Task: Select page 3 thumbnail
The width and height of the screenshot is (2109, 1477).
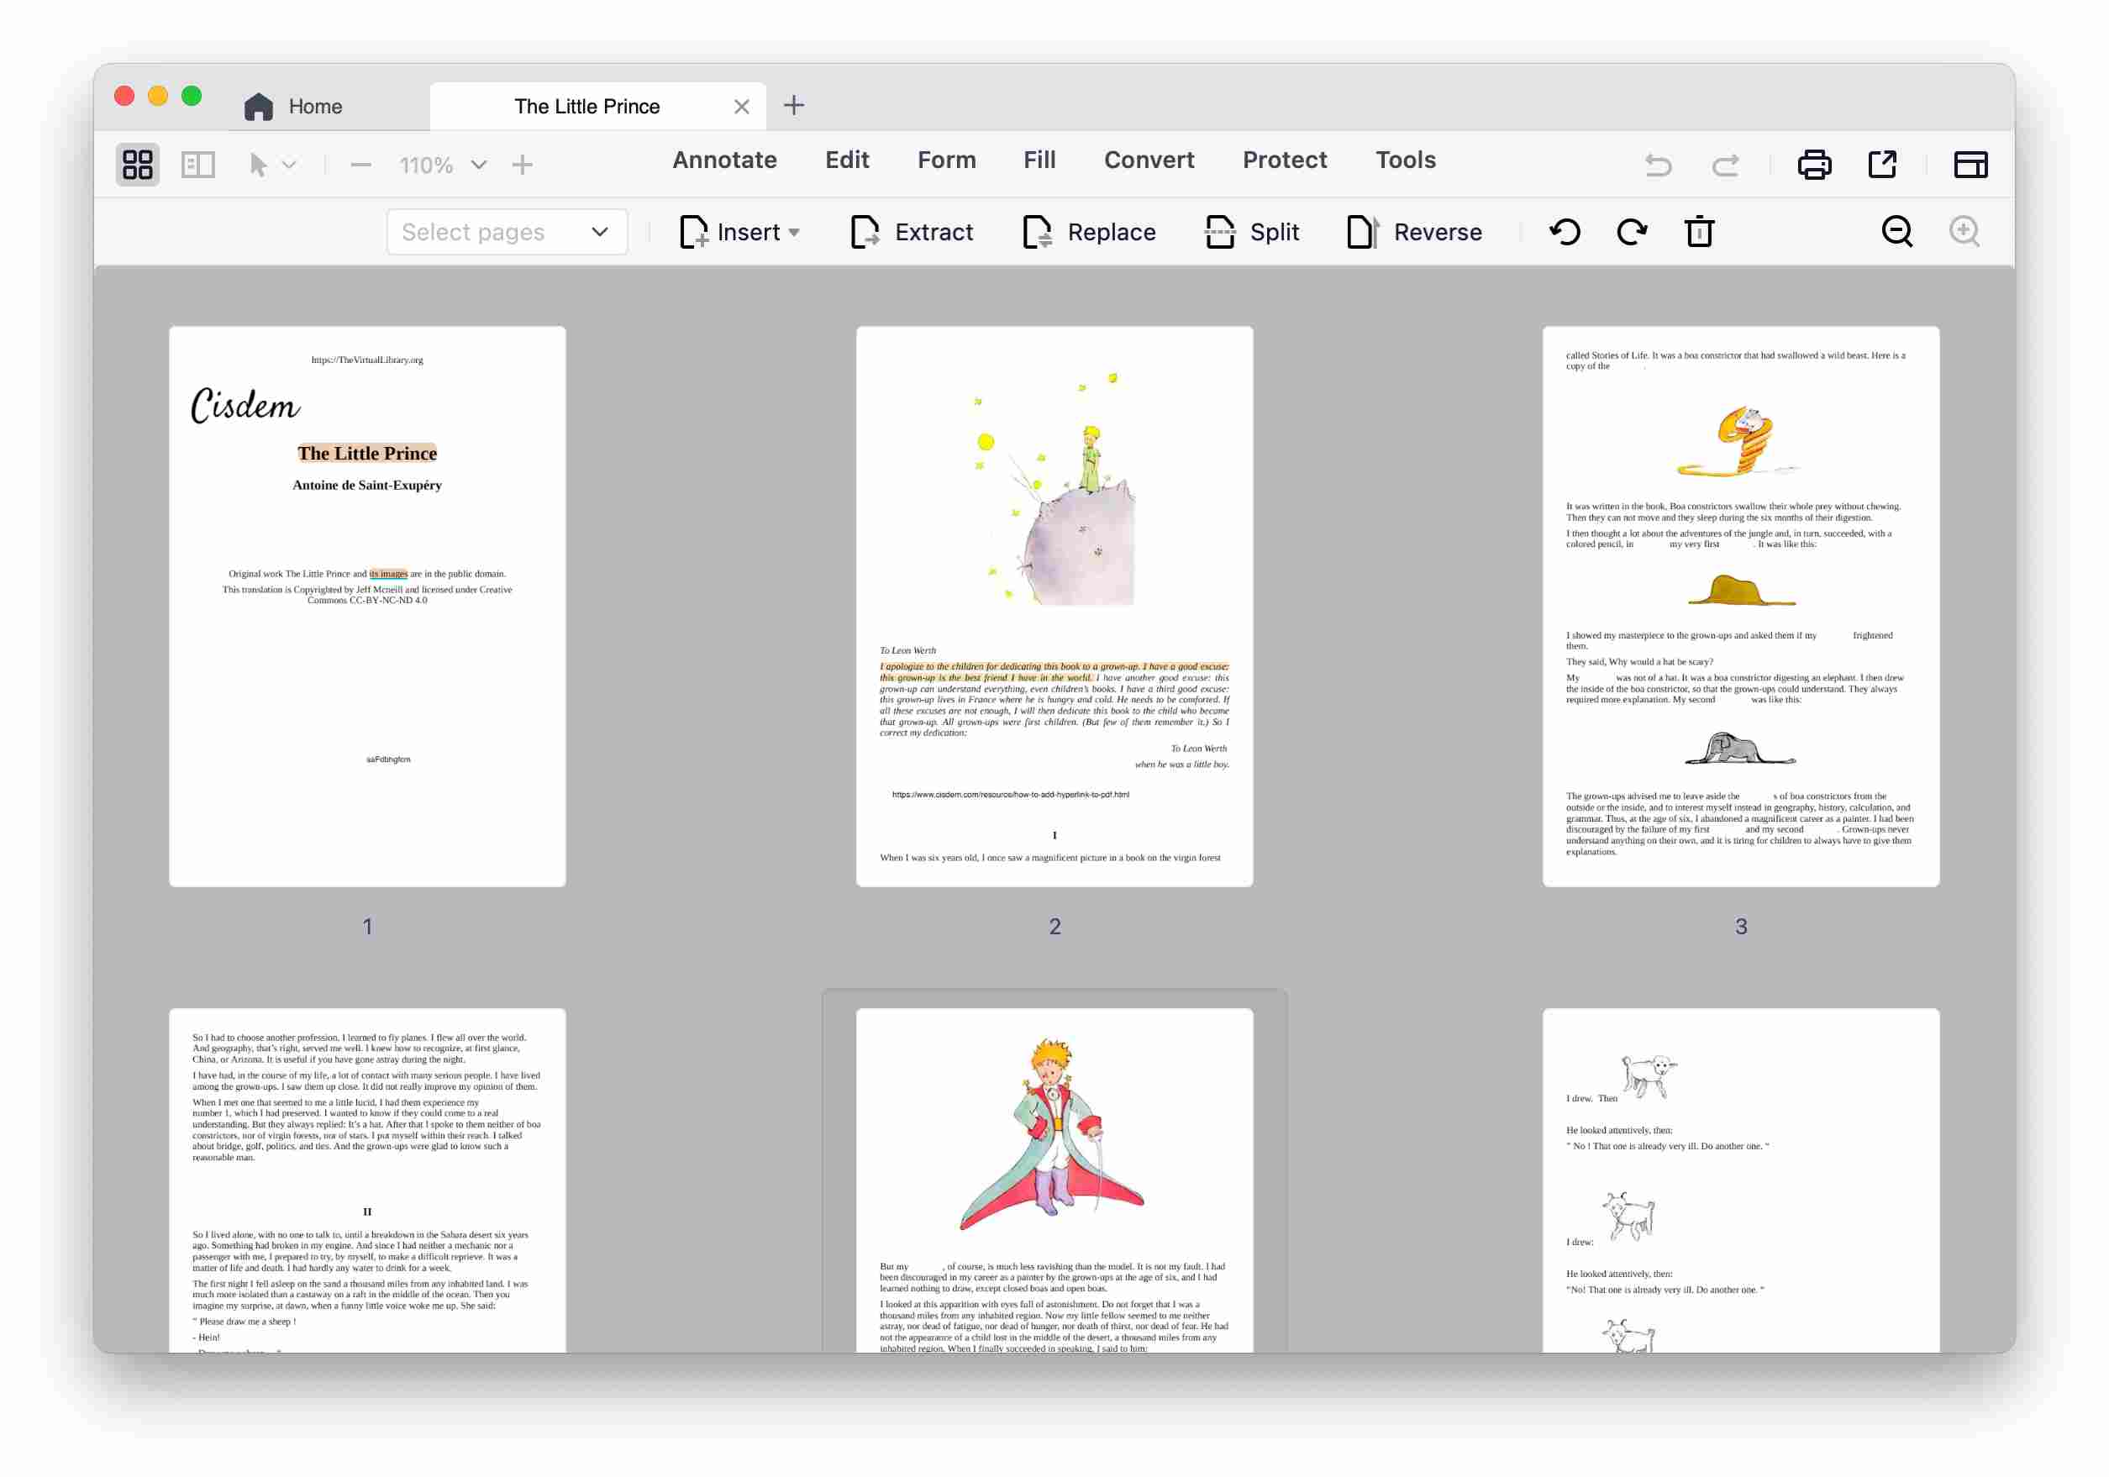Action: click(1740, 607)
